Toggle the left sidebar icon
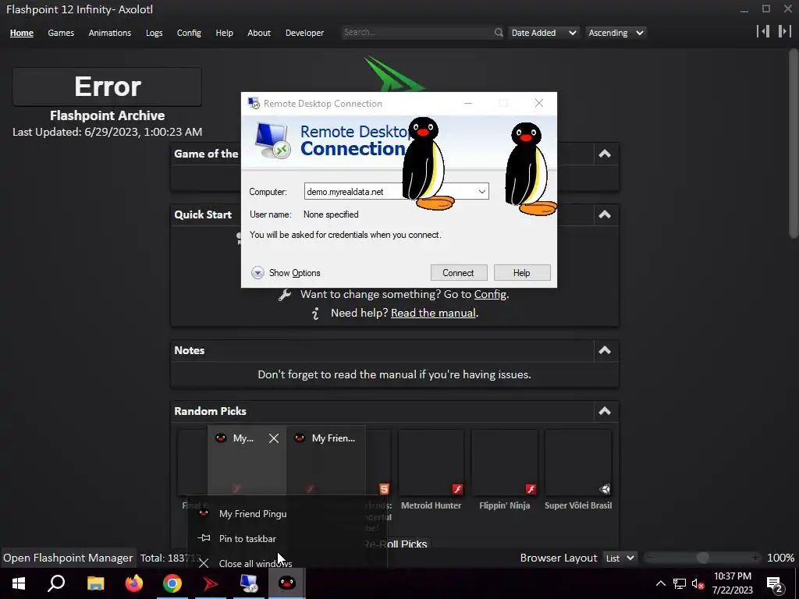Viewport: 799px width, 599px height. pyautogui.click(x=763, y=31)
